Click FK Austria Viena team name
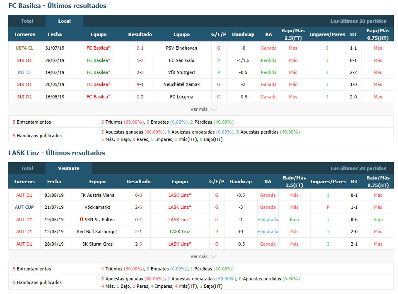 (97, 195)
